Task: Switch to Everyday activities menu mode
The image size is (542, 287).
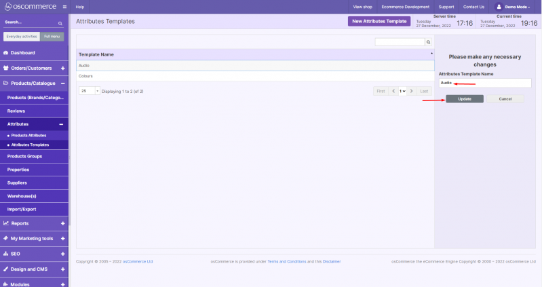Action: click(x=21, y=36)
